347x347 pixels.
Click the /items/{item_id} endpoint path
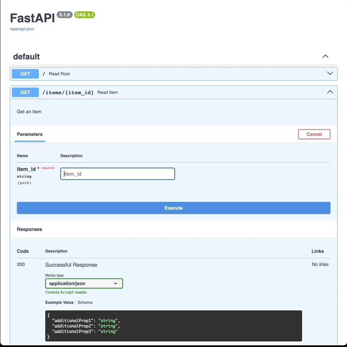[68, 92]
